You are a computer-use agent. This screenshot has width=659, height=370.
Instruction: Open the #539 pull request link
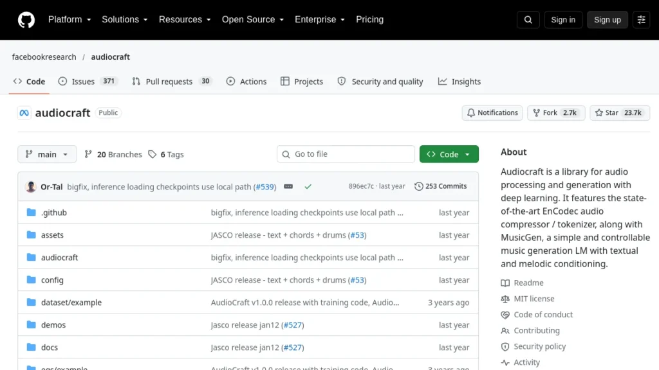(x=265, y=187)
